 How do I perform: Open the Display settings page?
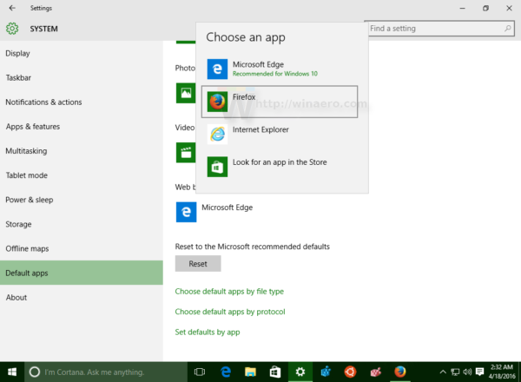(82, 53)
